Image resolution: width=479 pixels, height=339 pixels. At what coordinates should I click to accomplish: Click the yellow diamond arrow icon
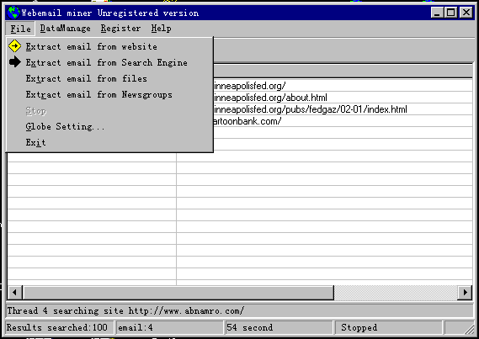pyautogui.click(x=14, y=46)
